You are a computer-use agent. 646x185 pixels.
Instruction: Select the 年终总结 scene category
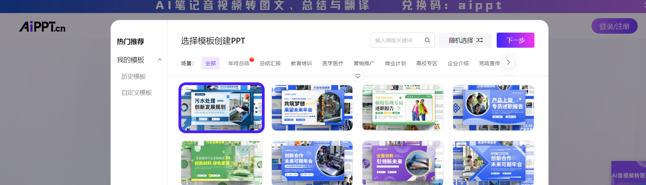click(x=239, y=63)
